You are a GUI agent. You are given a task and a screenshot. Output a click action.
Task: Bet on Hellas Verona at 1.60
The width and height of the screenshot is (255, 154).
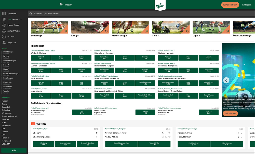click(104, 70)
